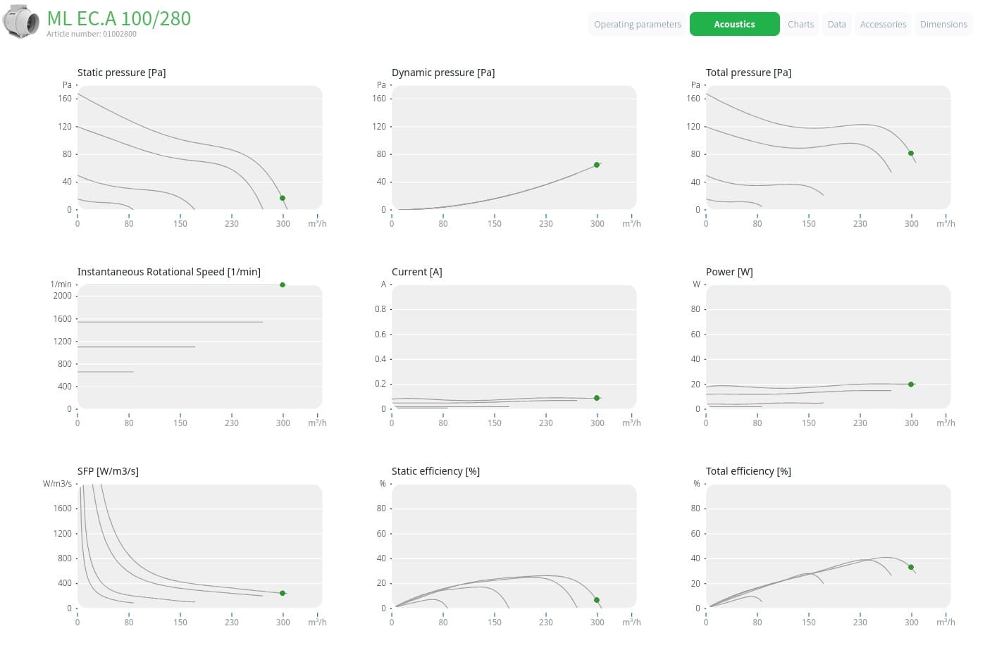Select the Total pressure operating point dot
Screen dimensions: 985x662
point(911,153)
